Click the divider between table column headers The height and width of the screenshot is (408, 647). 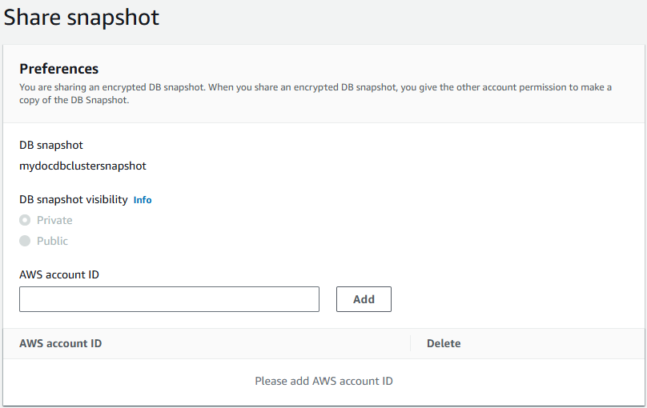[x=411, y=343]
